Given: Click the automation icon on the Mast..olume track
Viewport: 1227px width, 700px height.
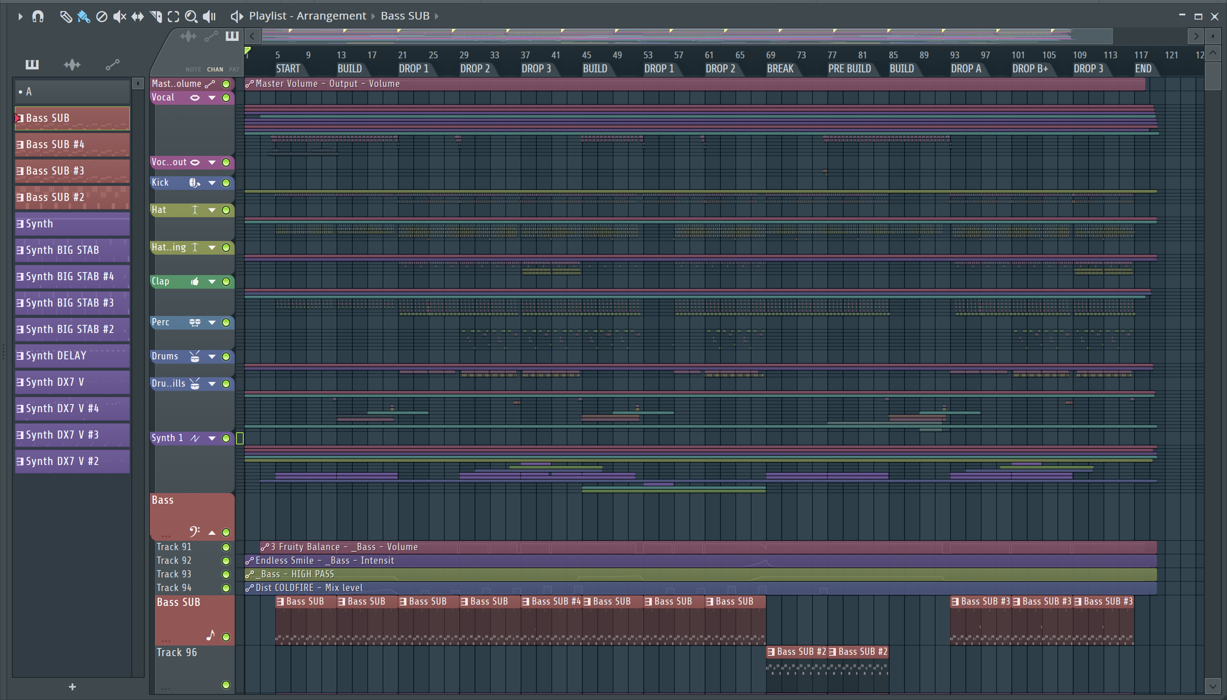Looking at the screenshot, I should [x=210, y=84].
